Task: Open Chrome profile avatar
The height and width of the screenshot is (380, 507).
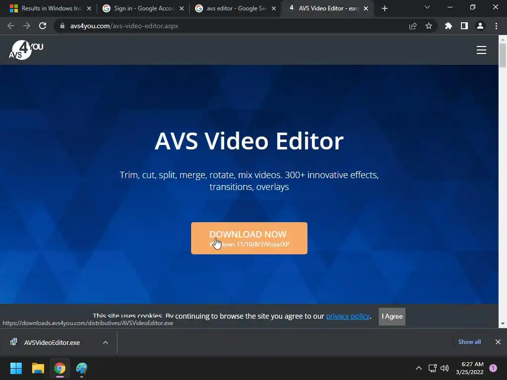Action: (480, 26)
